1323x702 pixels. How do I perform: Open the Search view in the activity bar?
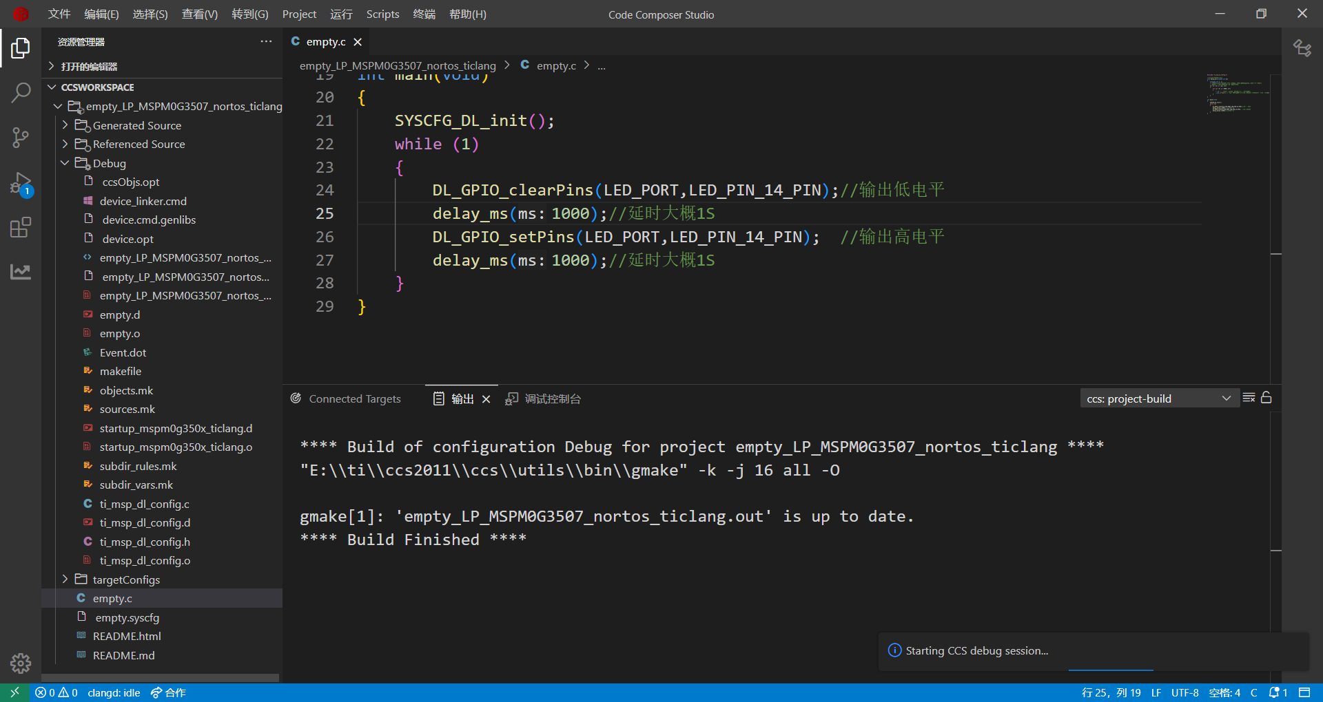[21, 92]
